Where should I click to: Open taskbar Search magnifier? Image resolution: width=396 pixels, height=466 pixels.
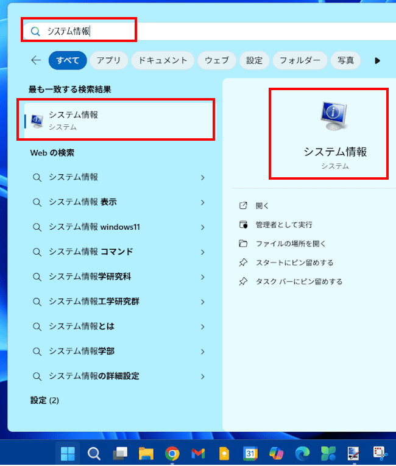(x=94, y=454)
